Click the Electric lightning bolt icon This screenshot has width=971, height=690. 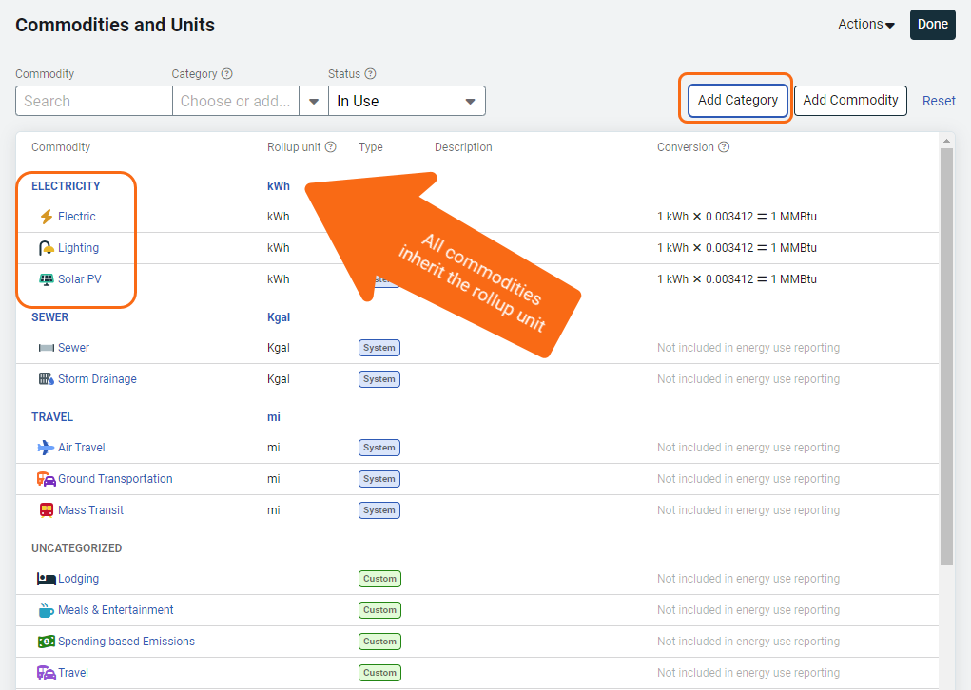tap(47, 217)
